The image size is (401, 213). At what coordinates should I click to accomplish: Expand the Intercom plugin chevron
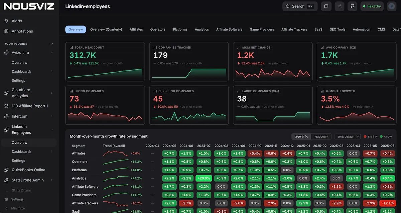point(51,116)
